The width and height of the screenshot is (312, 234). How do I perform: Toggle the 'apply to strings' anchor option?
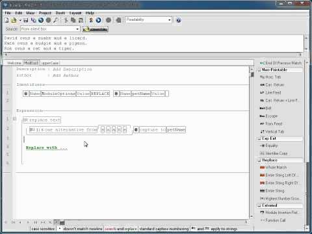(214, 229)
